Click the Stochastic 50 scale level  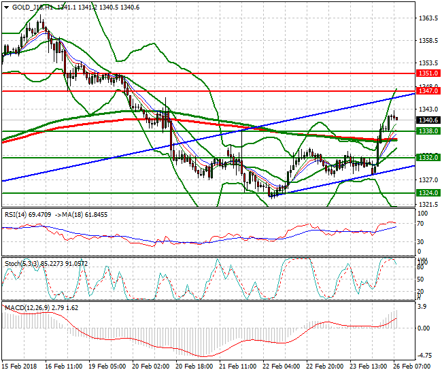coord(420,279)
